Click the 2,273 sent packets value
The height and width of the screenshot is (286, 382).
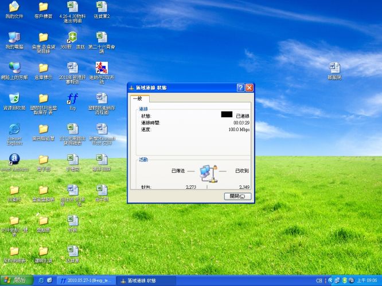(191, 187)
